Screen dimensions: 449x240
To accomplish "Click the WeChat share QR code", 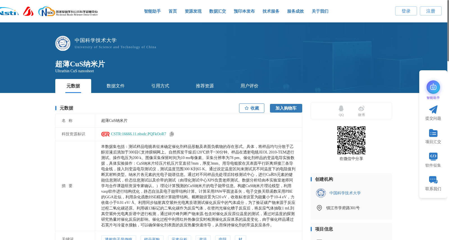I will (x=351, y=140).
